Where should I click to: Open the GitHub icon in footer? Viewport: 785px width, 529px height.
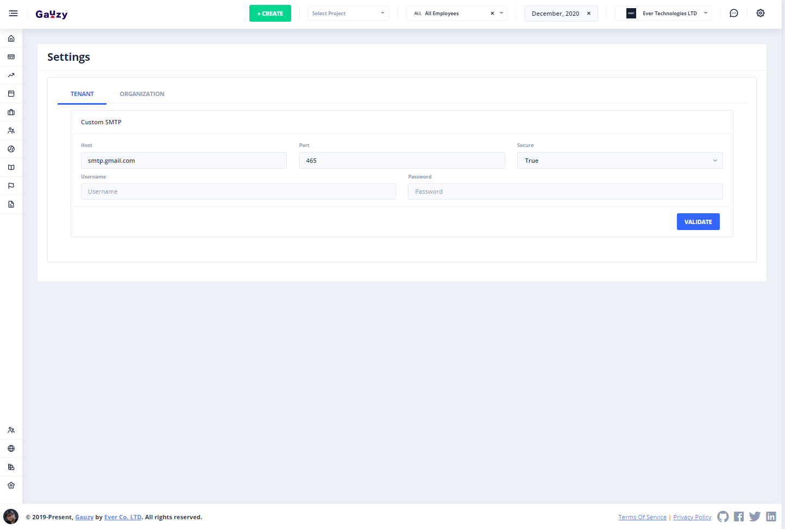723,517
